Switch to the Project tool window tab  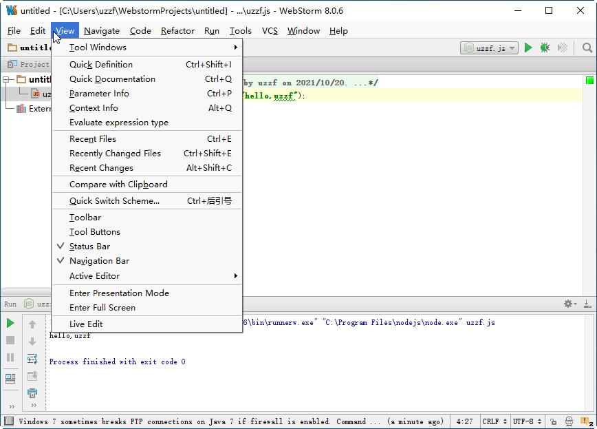[x=28, y=64]
